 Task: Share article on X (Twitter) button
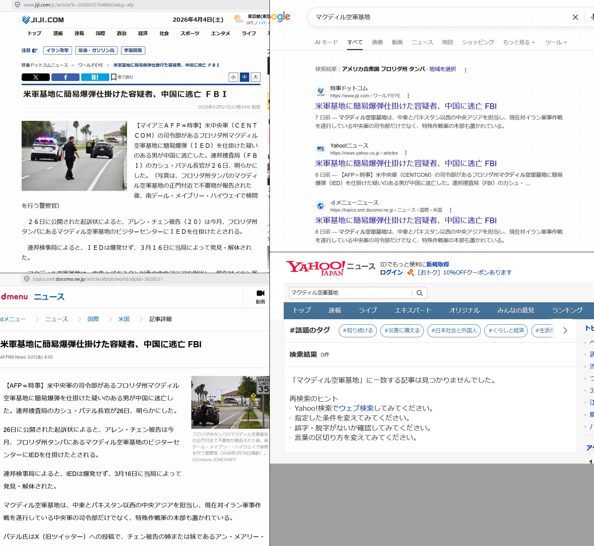click(x=35, y=77)
